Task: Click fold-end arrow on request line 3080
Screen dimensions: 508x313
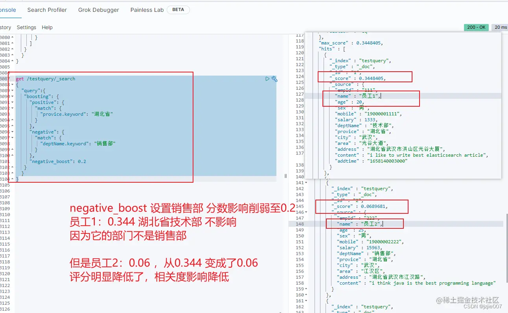Action: 13,37
